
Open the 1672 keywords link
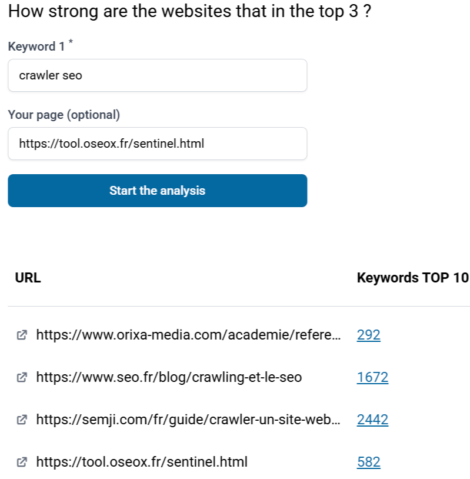[x=372, y=378]
